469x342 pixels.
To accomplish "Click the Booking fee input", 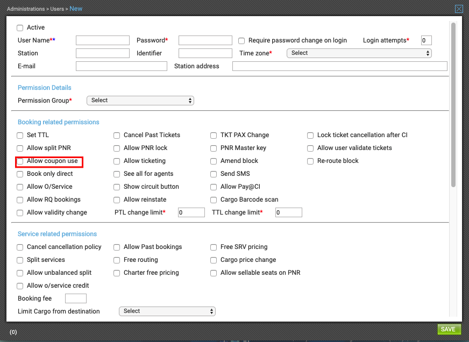I will (76, 298).
